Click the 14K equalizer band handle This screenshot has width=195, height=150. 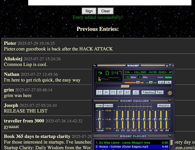161,119
